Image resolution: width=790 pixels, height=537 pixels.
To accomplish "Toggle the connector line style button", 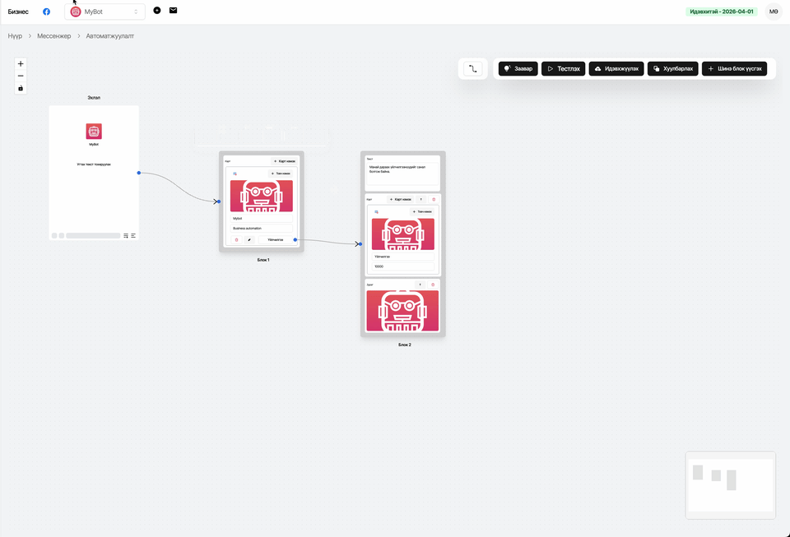I will click(x=472, y=69).
